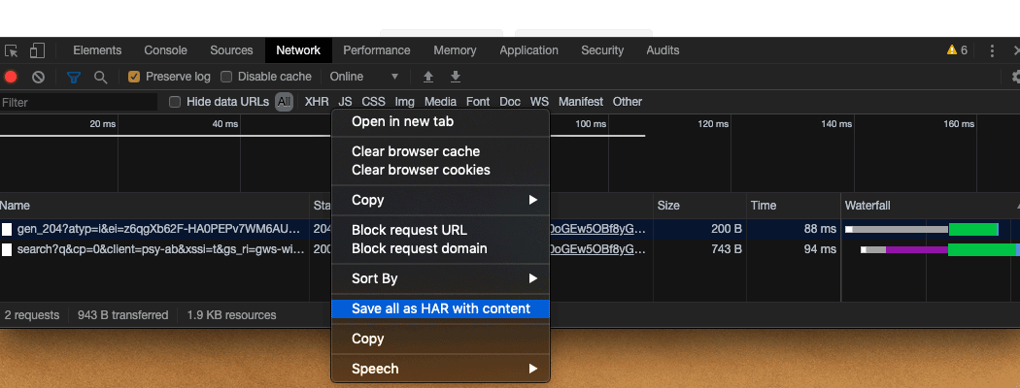Check the Hide data URLs box
Screen dimensions: 1020x388
[175, 102]
